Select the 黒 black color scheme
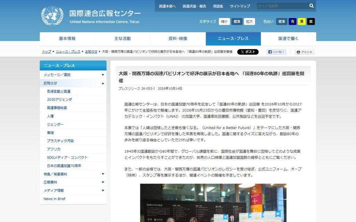Image resolution: width=356 pixels, height=222 pixels. pos(311,22)
